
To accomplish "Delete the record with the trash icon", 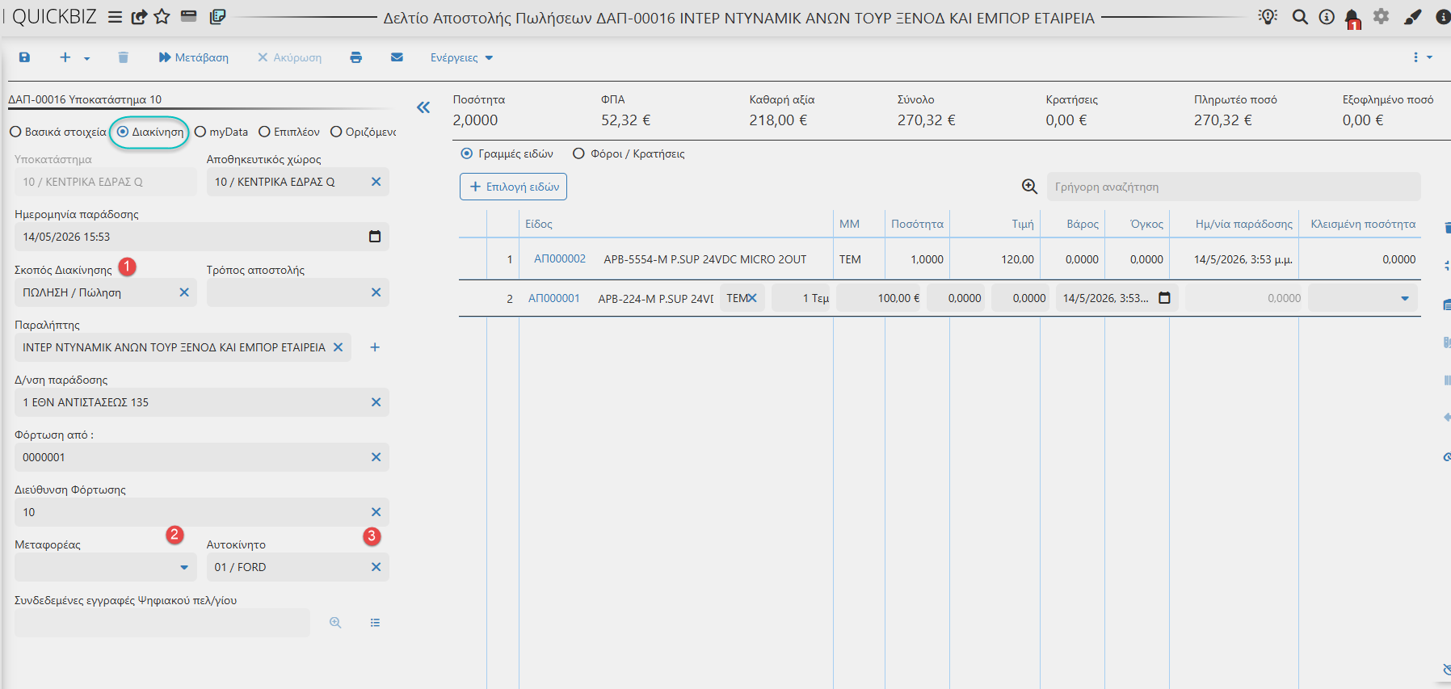I will click(123, 57).
